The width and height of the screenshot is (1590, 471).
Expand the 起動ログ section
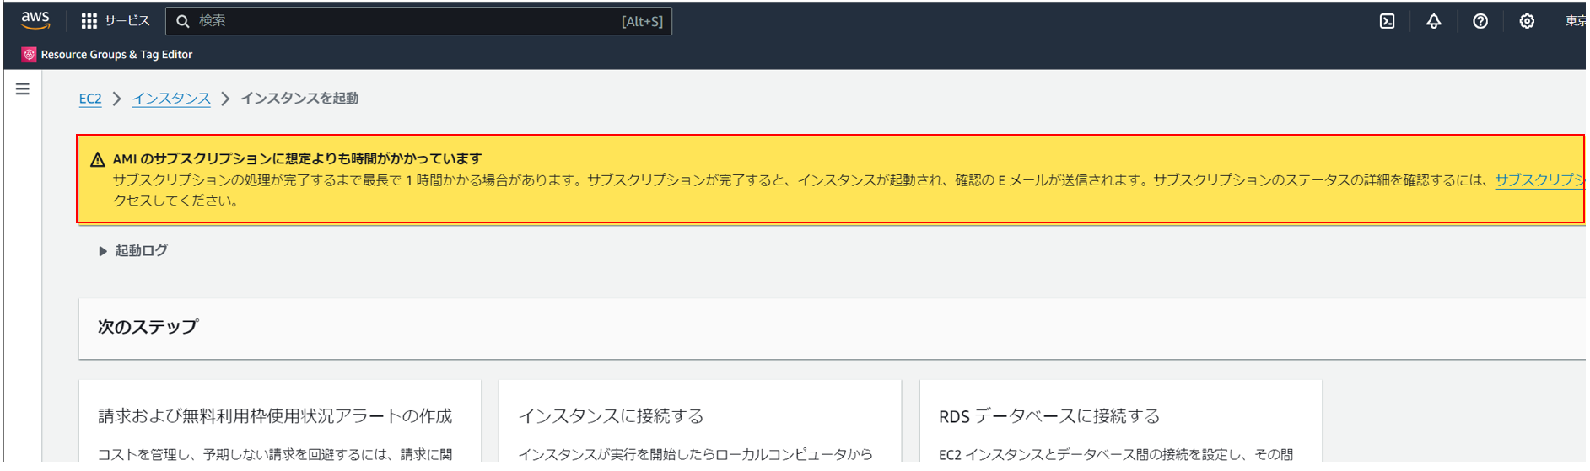(x=133, y=250)
